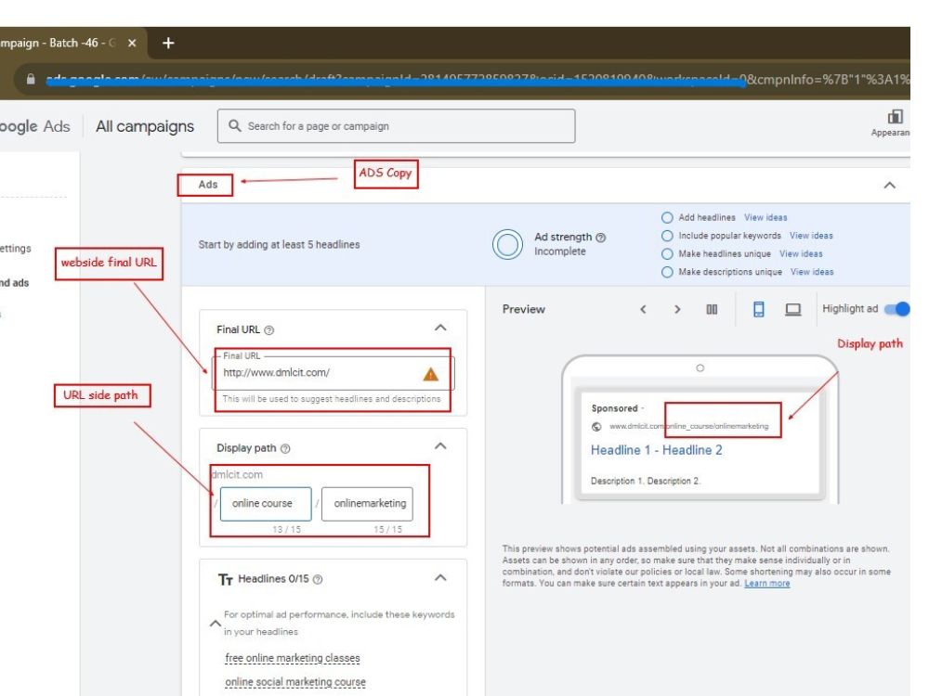Click 'online social marketing course' keyword
Viewport: 929px width, 696px height.
[x=295, y=682]
